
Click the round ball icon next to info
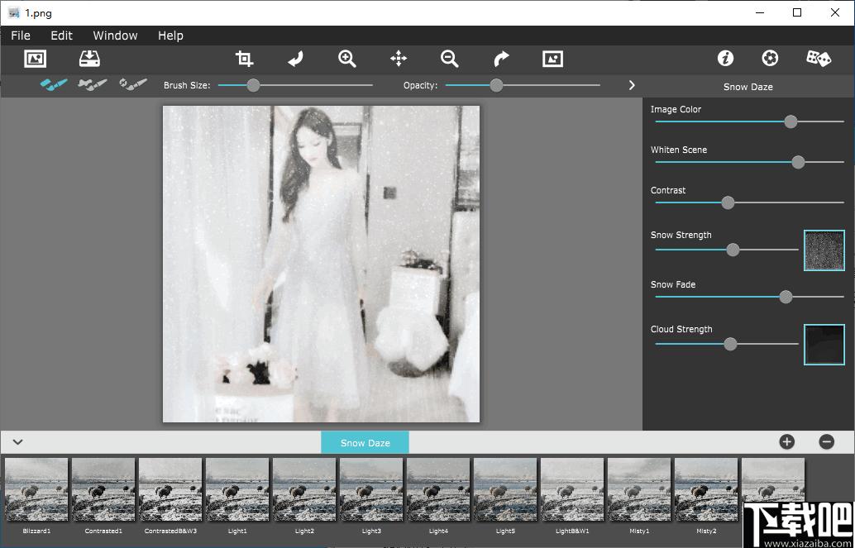coord(770,59)
